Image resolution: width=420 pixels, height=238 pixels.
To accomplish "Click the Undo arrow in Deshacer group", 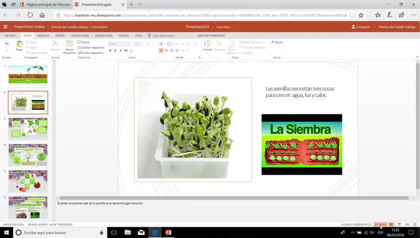I will pos(7,44).
